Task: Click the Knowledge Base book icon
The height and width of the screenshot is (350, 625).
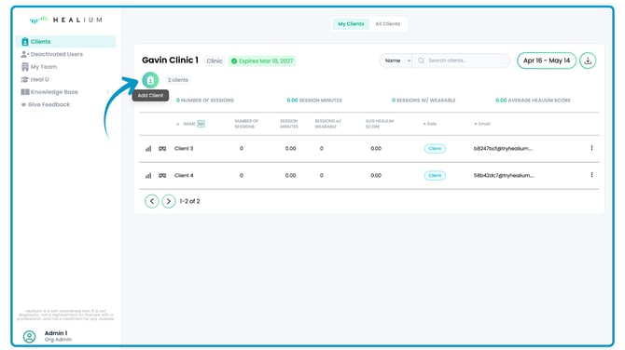Action: tap(24, 92)
